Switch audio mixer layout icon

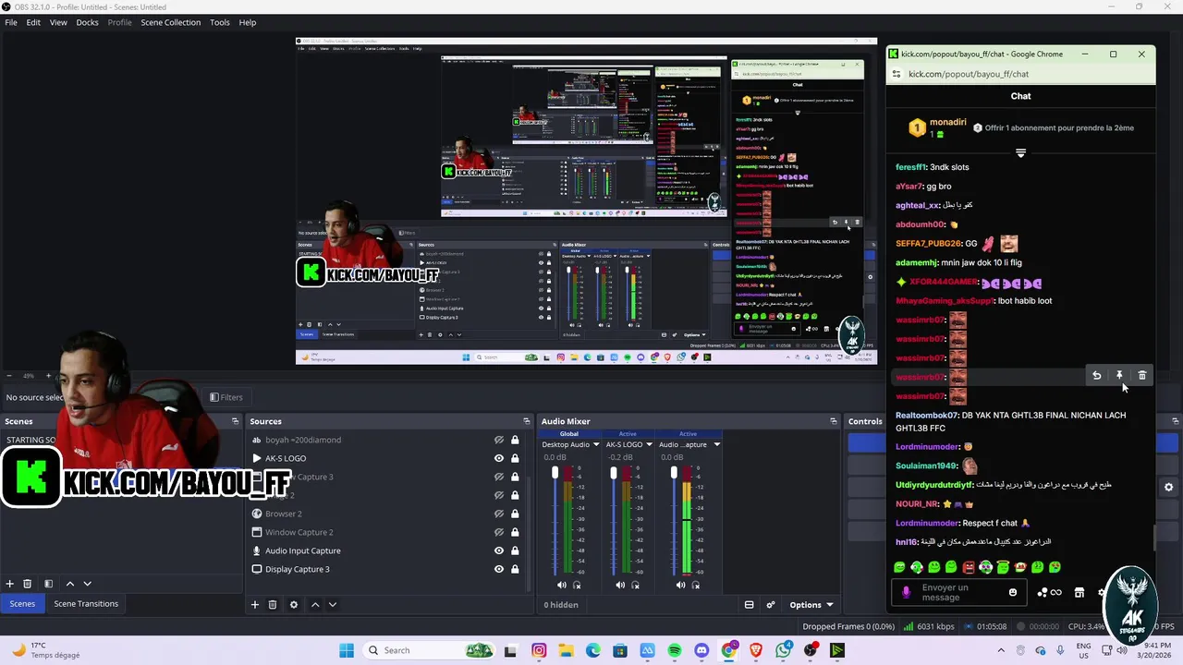click(x=750, y=605)
